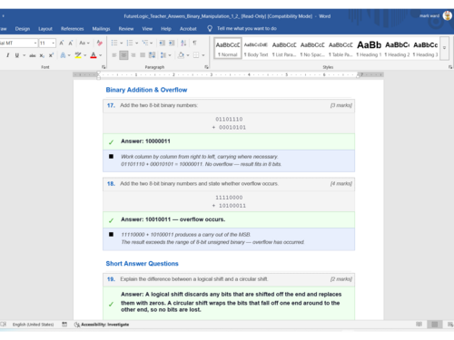
Task: Apply numbered list formatting
Action: point(130,43)
